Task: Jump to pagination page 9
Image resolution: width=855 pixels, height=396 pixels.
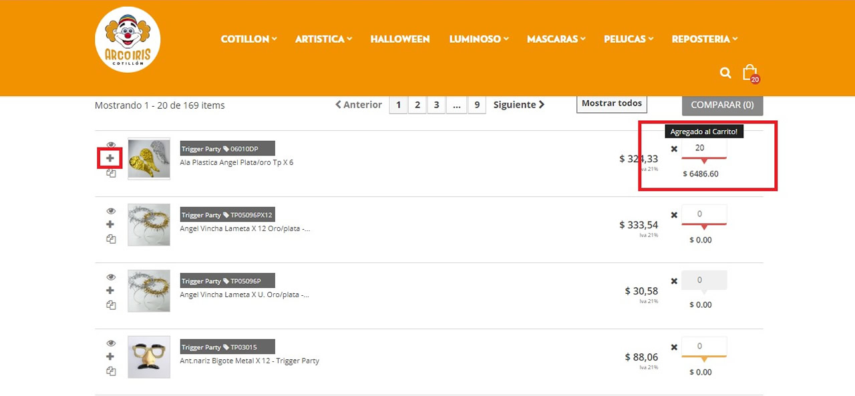Action: (x=477, y=105)
